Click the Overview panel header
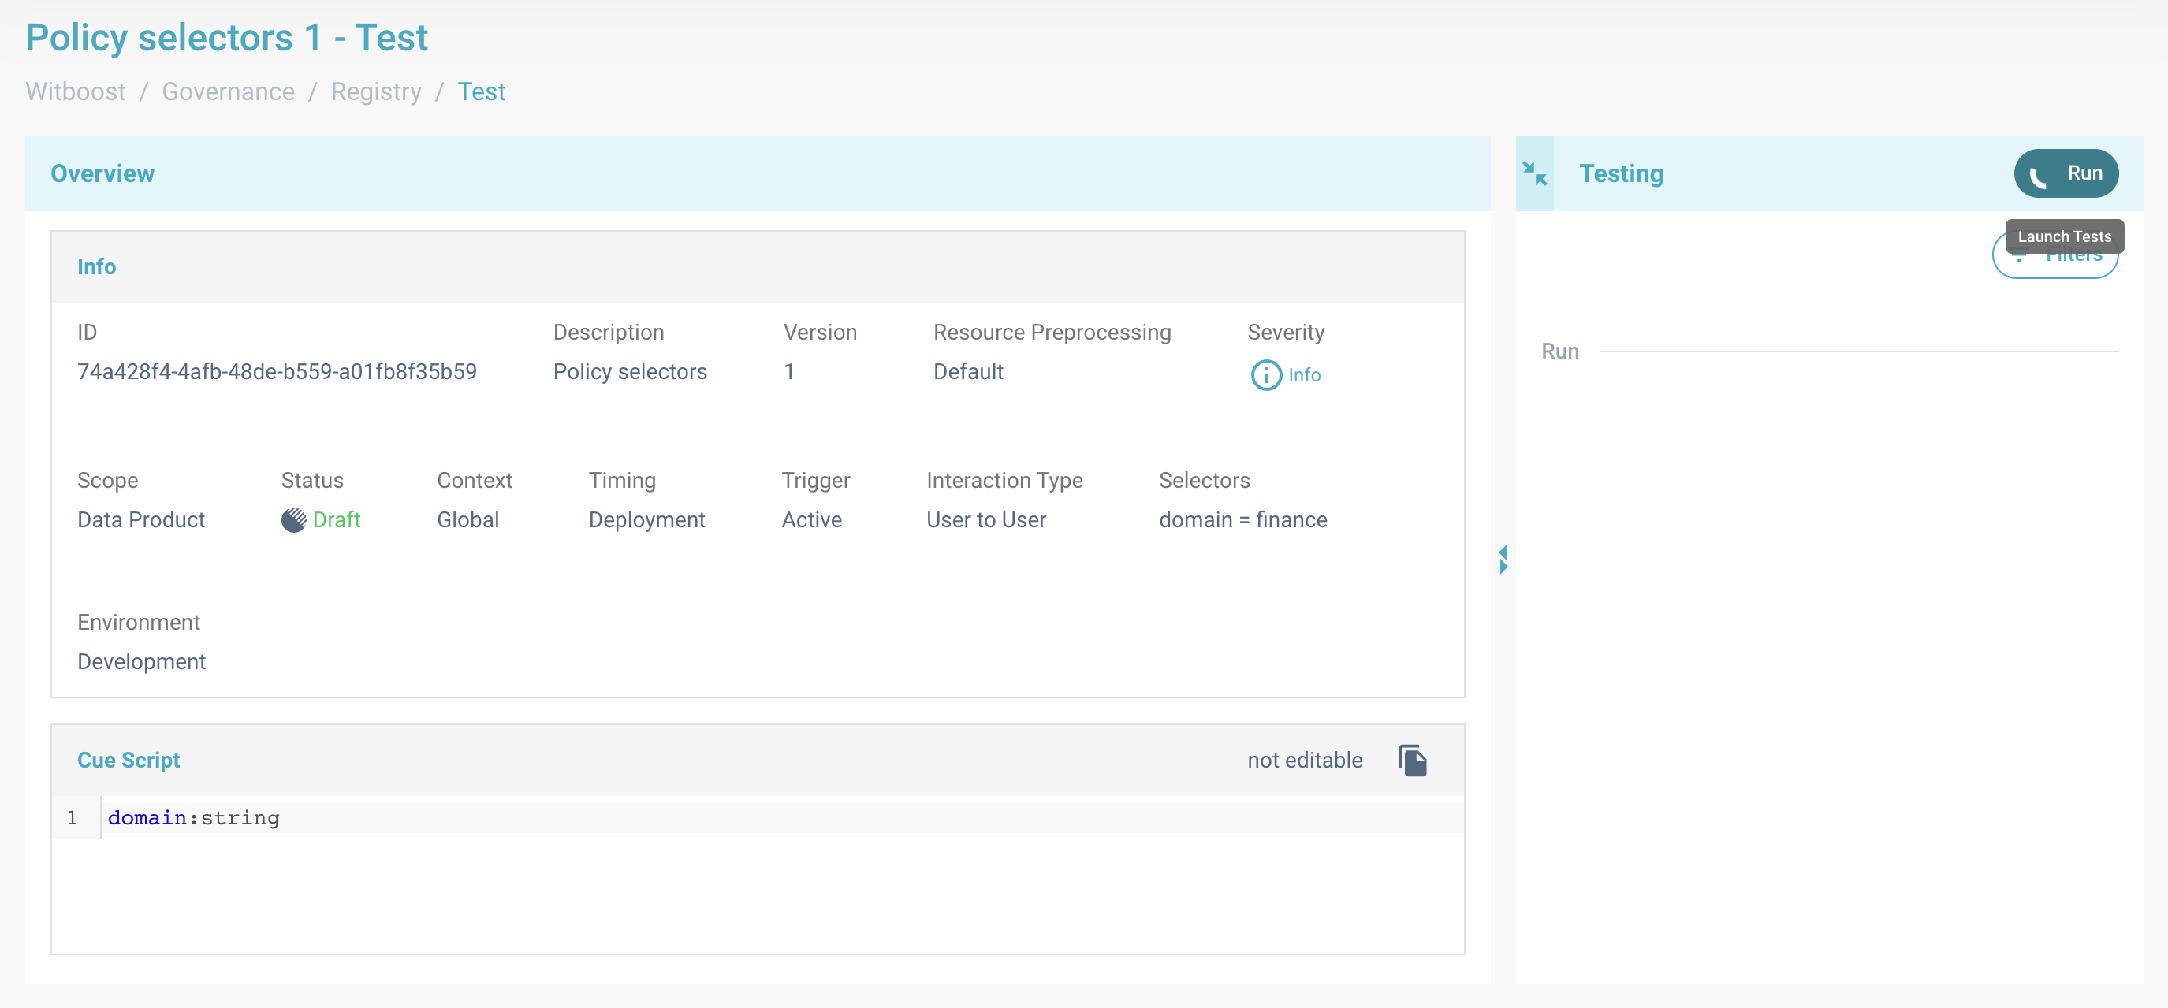This screenshot has height=1008, width=2168. tap(102, 173)
